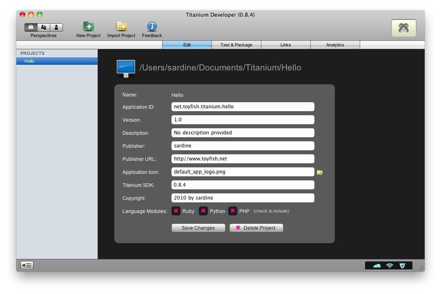Toggle the Python language module
The width and height of the screenshot is (441, 294).
point(203,211)
